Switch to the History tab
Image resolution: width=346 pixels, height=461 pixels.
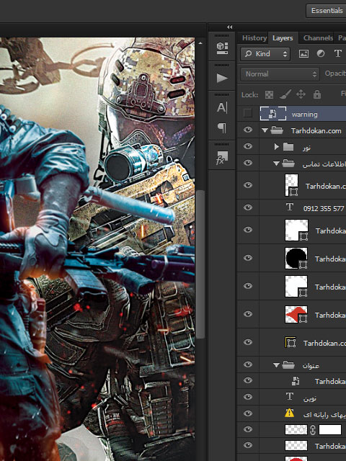254,38
